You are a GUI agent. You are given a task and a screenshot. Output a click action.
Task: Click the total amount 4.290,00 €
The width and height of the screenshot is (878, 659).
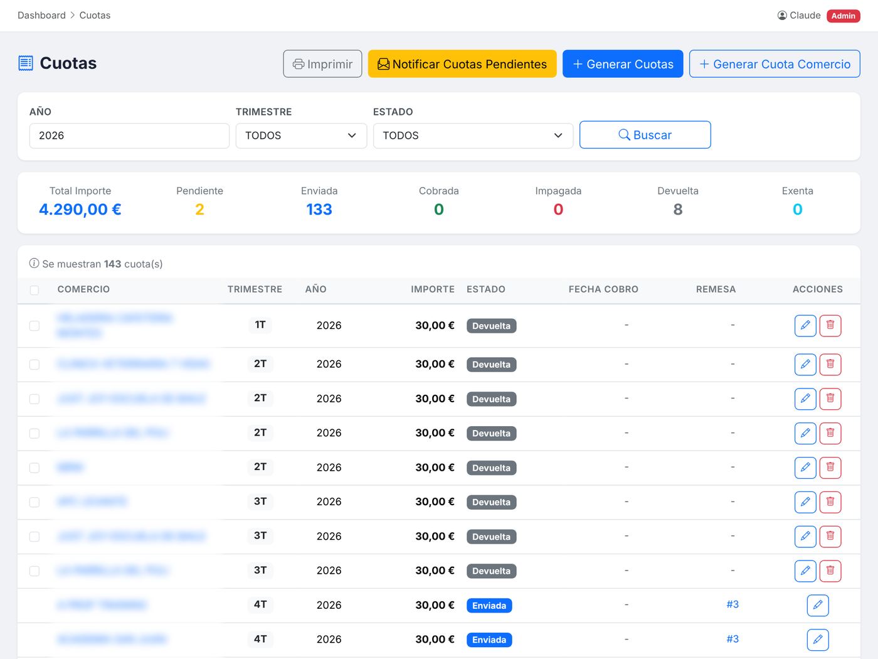[x=80, y=210]
